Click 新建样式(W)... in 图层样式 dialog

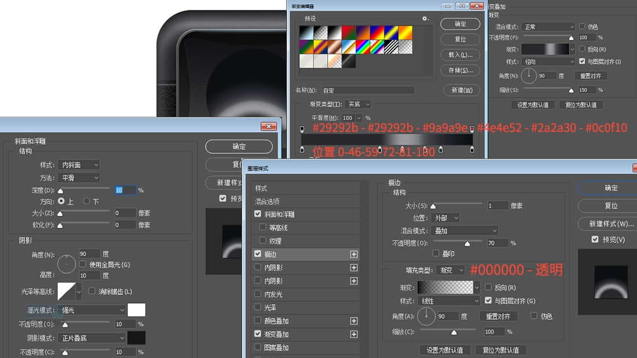(x=610, y=224)
